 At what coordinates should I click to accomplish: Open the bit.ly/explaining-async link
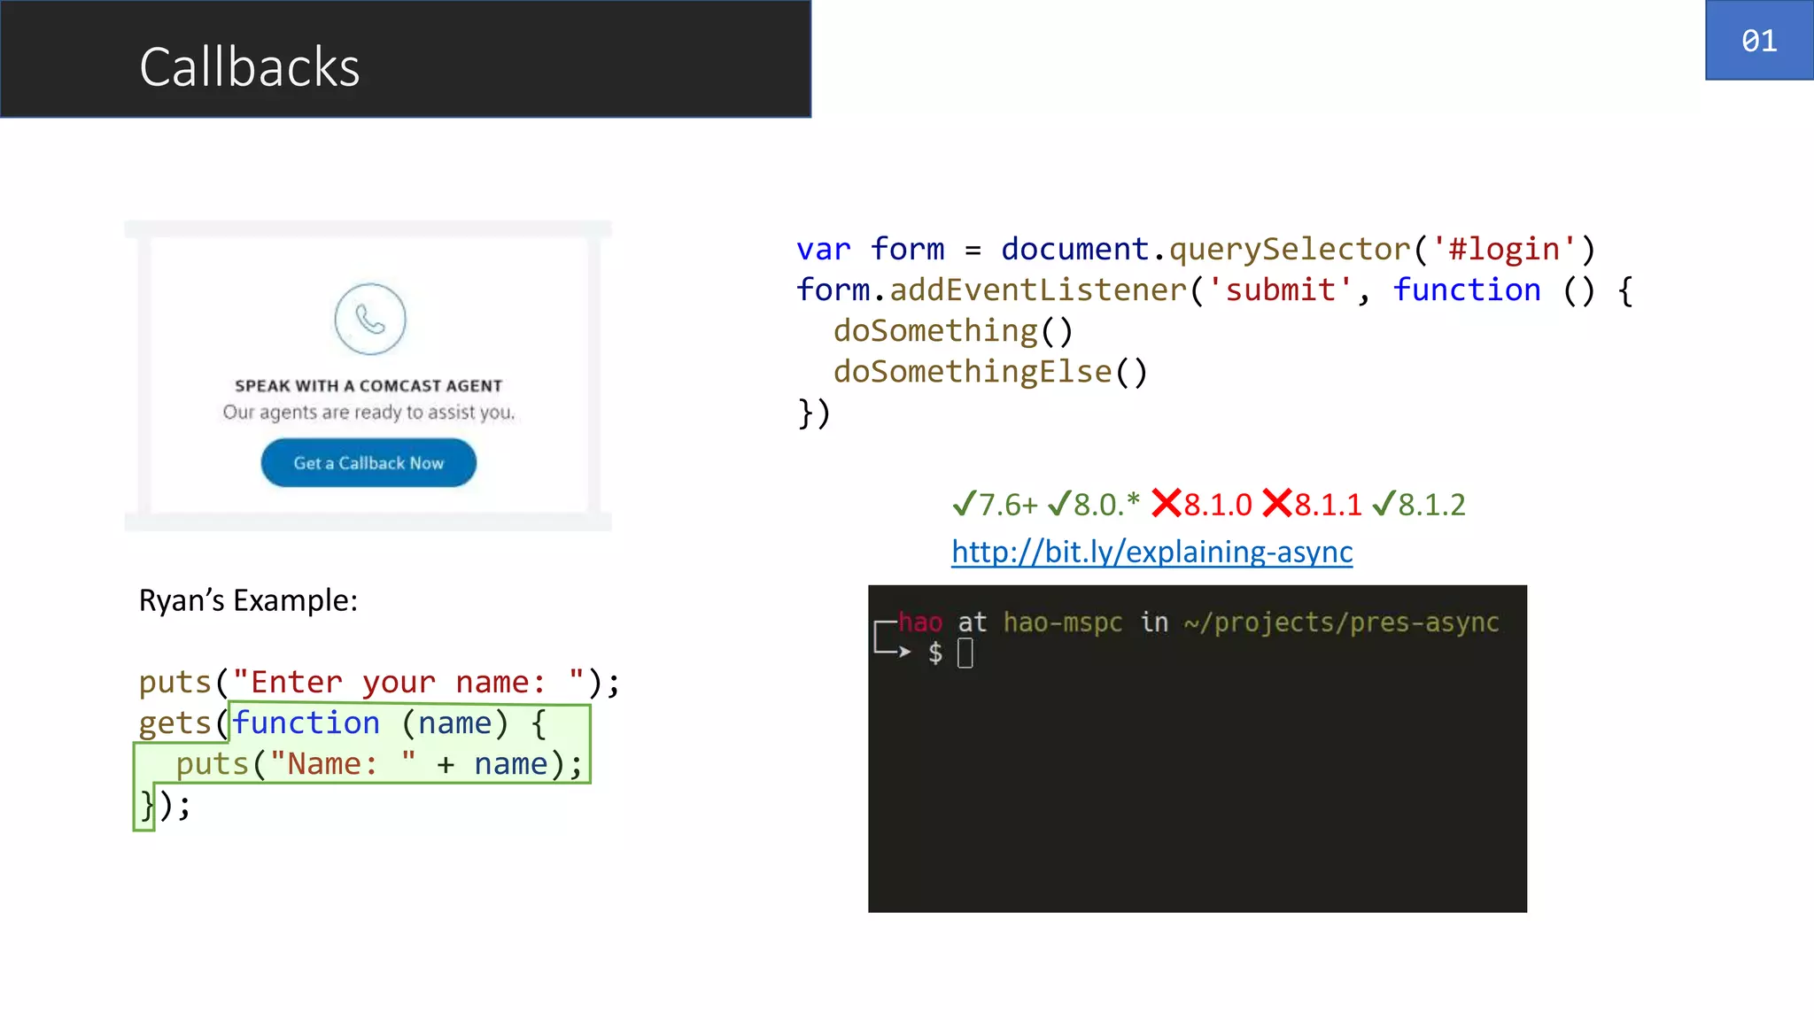point(1151,552)
